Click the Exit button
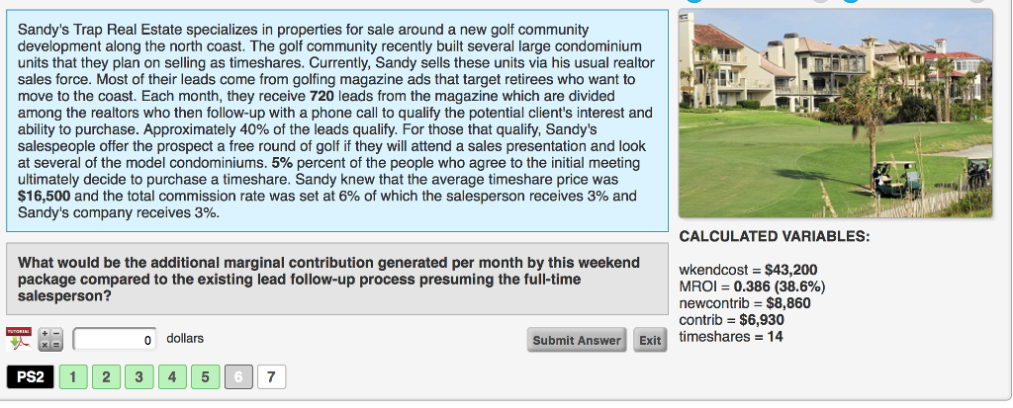 [650, 340]
